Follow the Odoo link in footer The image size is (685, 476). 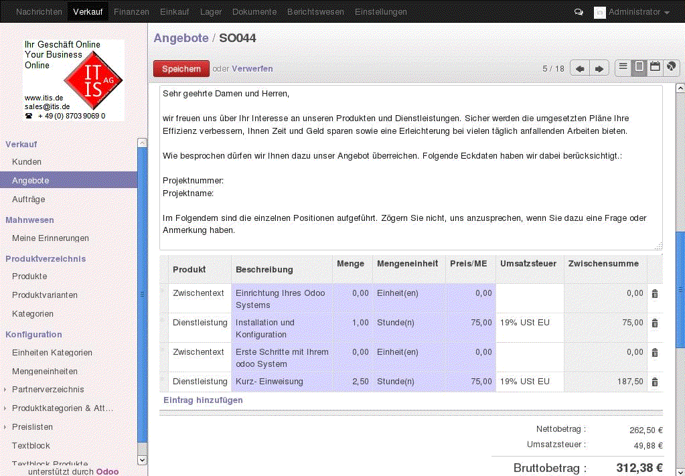[x=107, y=471]
